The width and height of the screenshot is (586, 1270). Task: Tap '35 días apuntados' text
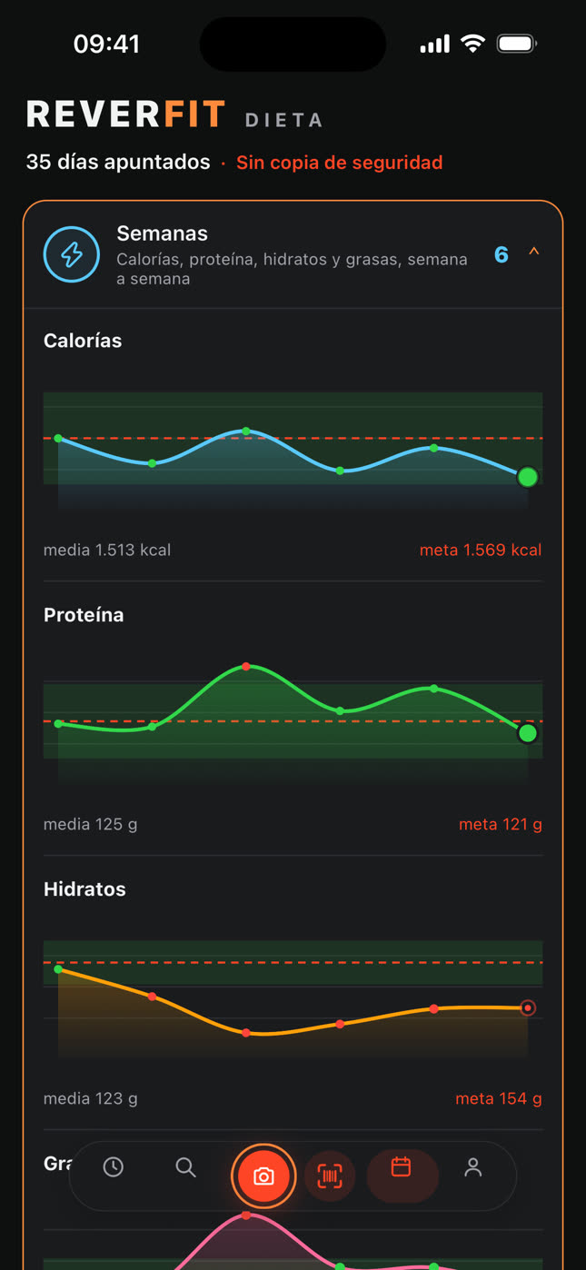[118, 162]
